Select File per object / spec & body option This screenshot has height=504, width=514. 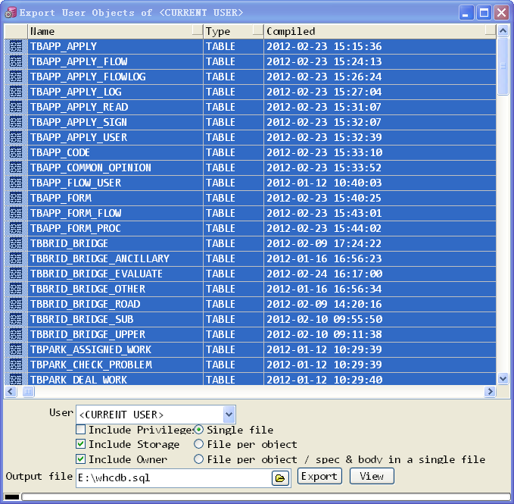(198, 459)
